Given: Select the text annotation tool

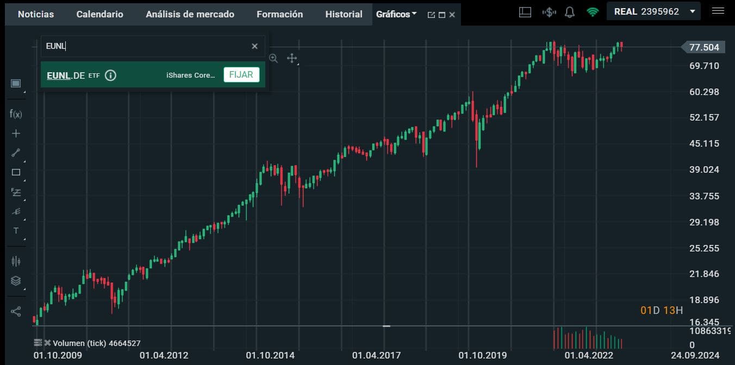Looking at the screenshot, I should (x=16, y=231).
